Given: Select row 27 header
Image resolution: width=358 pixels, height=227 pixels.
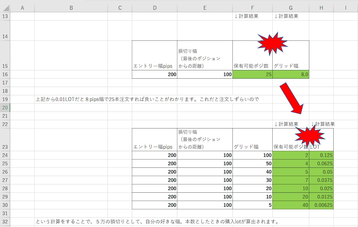Looking at the screenshot, I should (5, 180).
